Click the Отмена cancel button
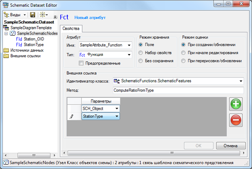The height and width of the screenshot is (169, 252). click(231, 145)
